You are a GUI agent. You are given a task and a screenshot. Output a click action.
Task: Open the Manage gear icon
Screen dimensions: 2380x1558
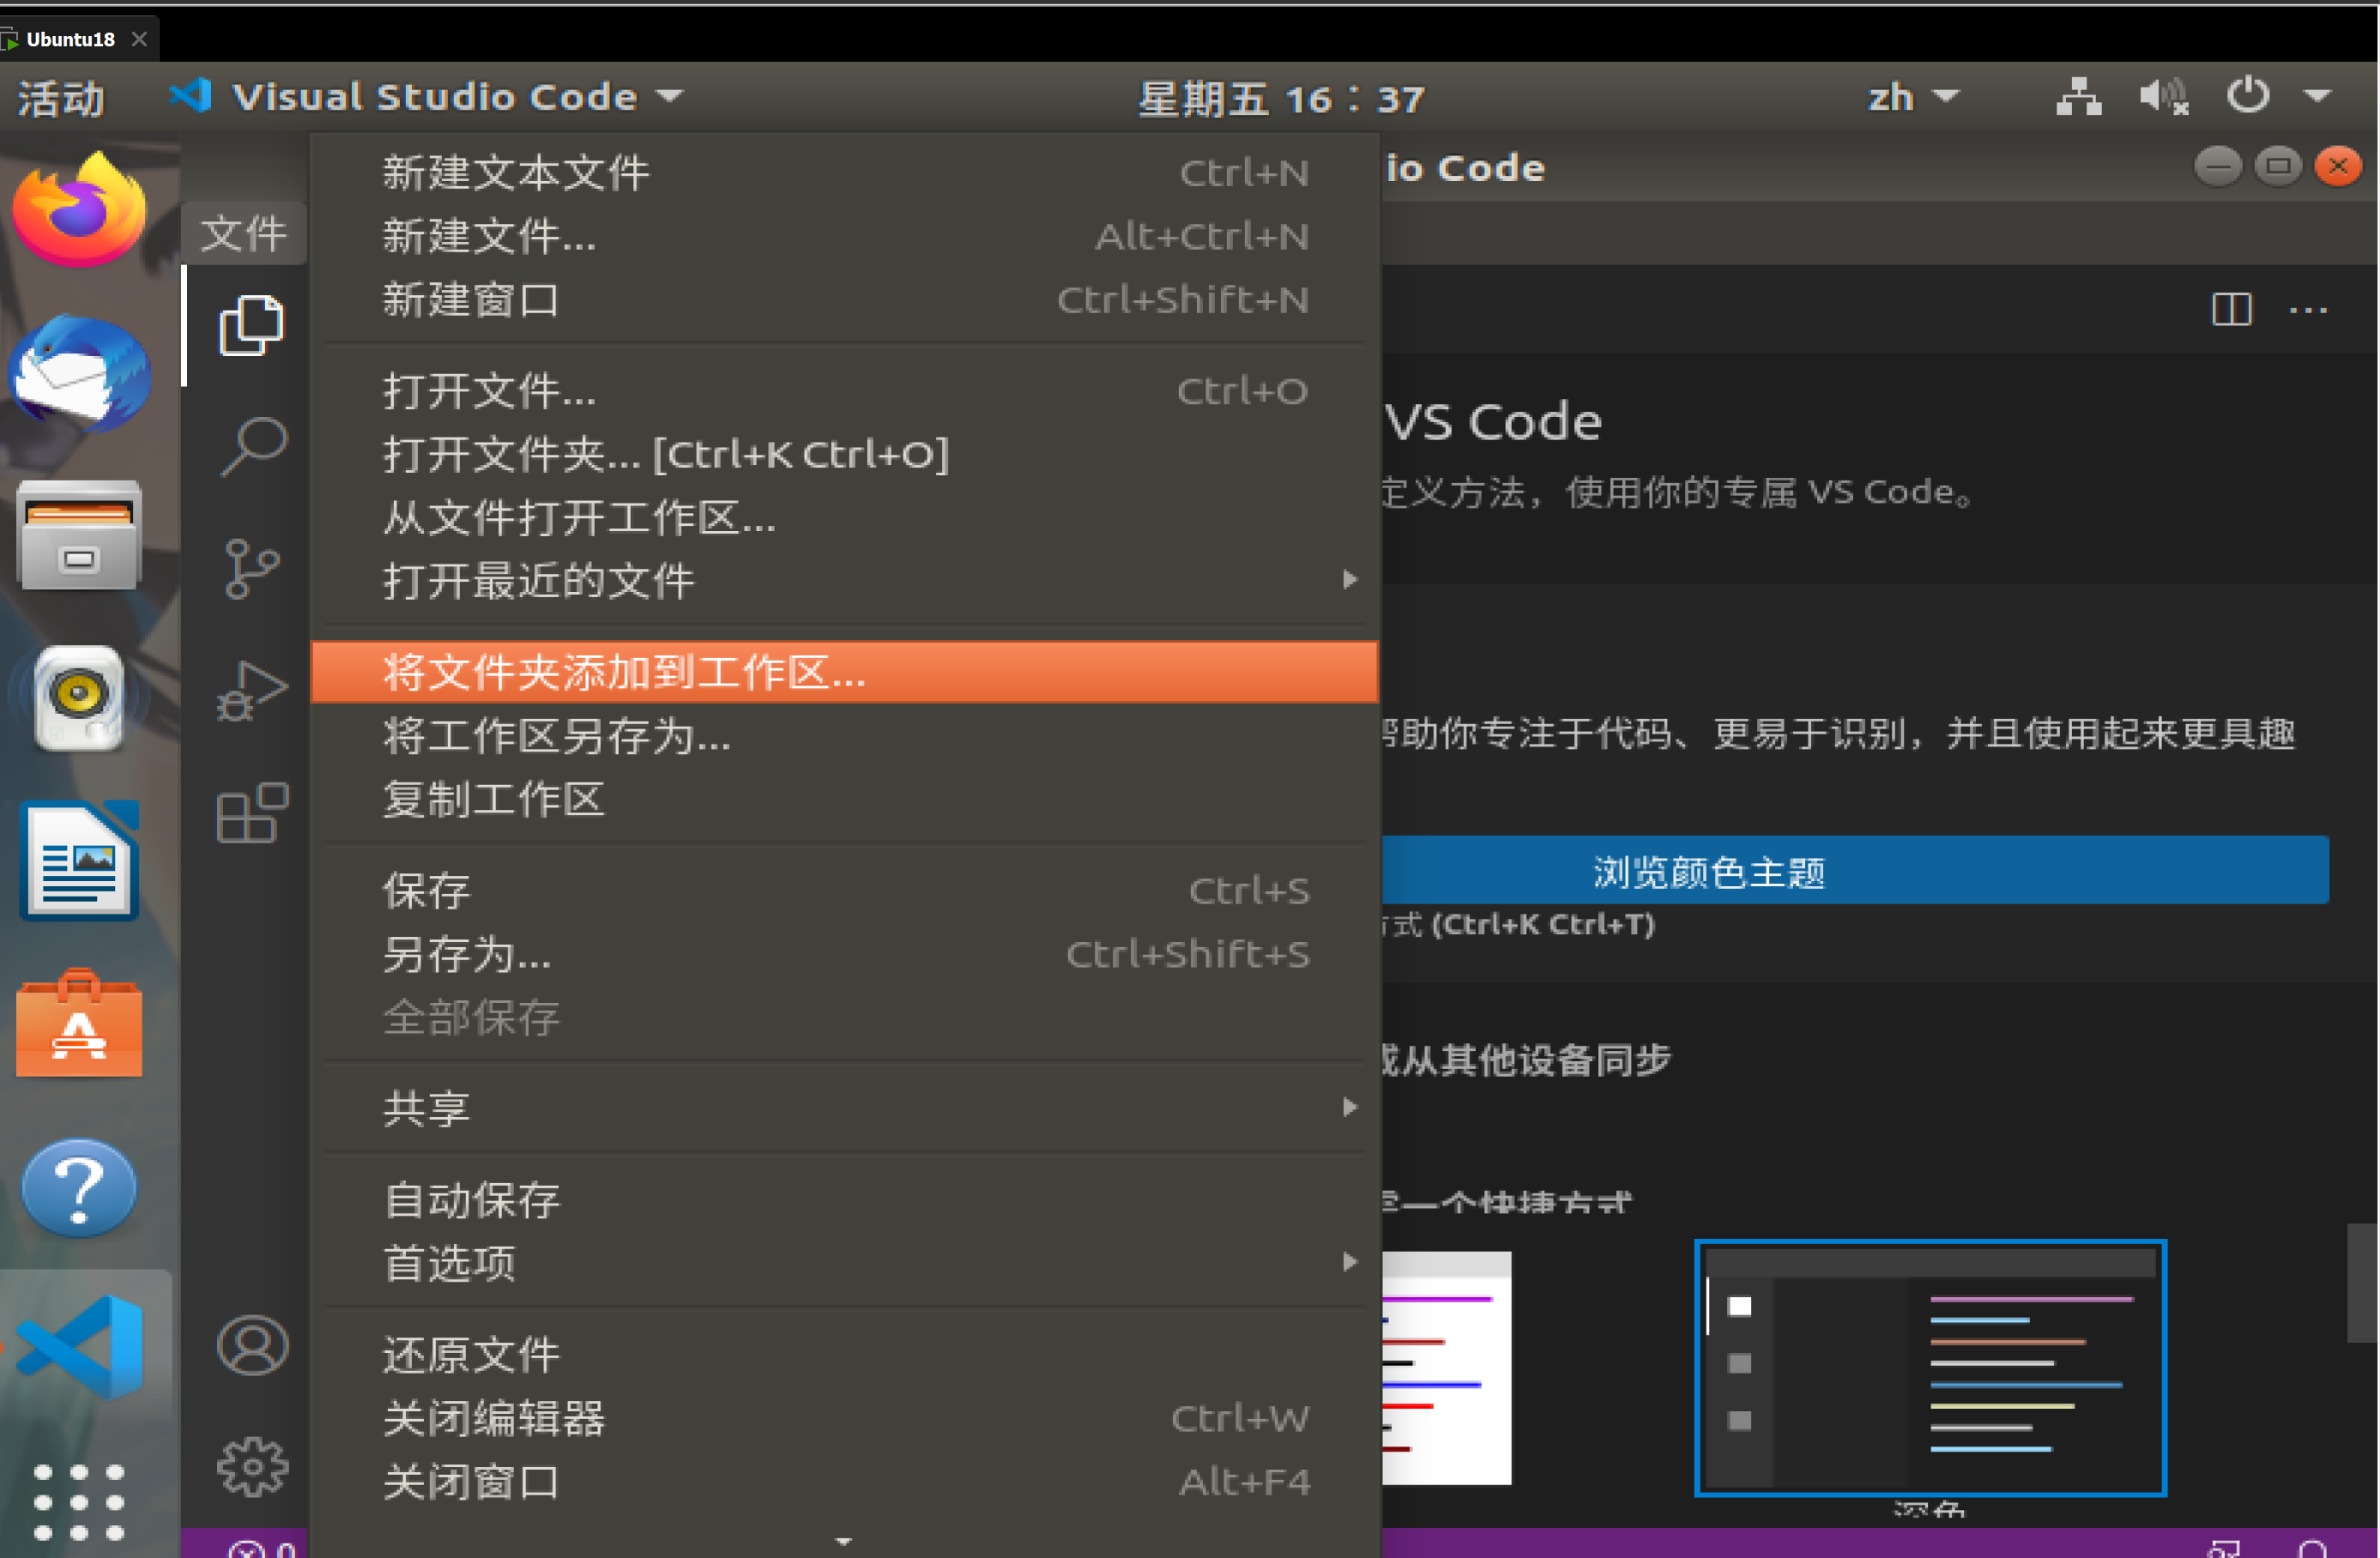pyautogui.click(x=252, y=1467)
